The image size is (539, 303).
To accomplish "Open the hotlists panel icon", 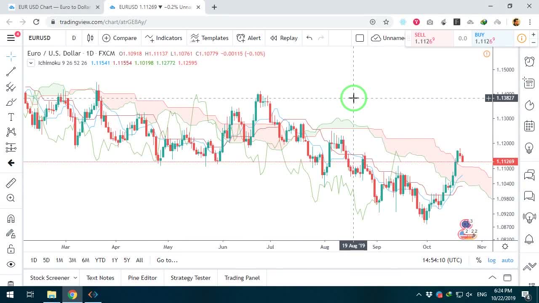I will tap(529, 105).
